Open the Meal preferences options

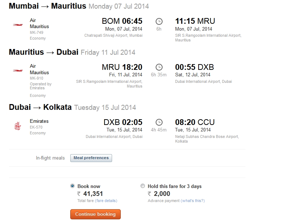point(91,158)
